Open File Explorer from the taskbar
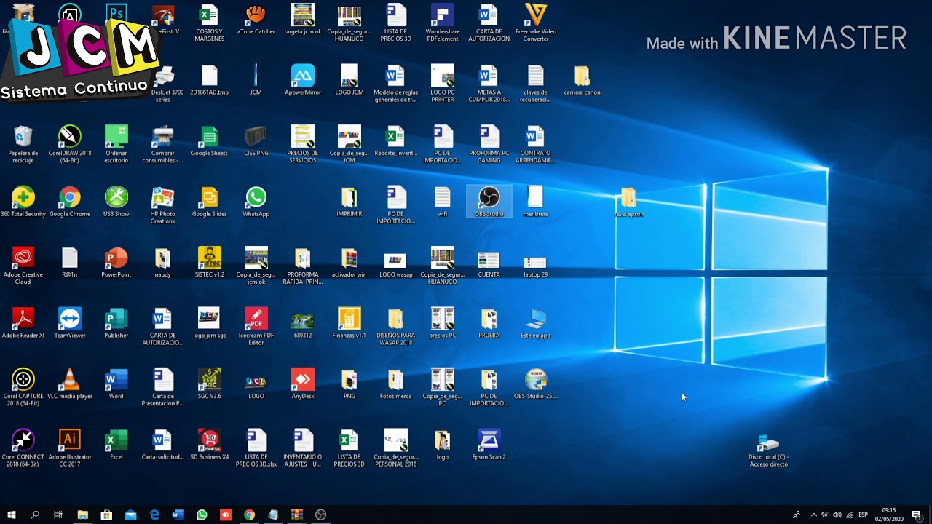This screenshot has width=932, height=524. (x=83, y=515)
